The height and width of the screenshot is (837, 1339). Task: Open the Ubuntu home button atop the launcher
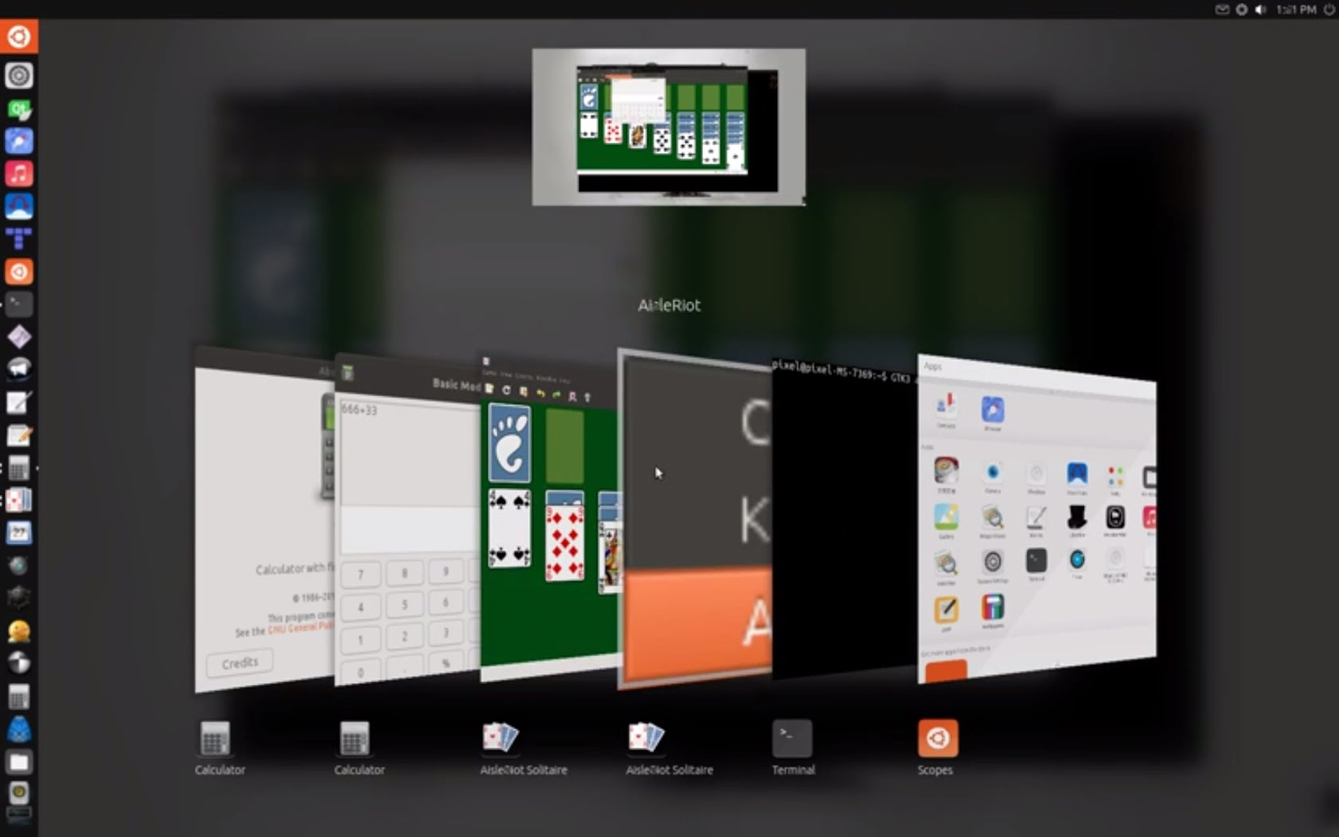click(19, 37)
